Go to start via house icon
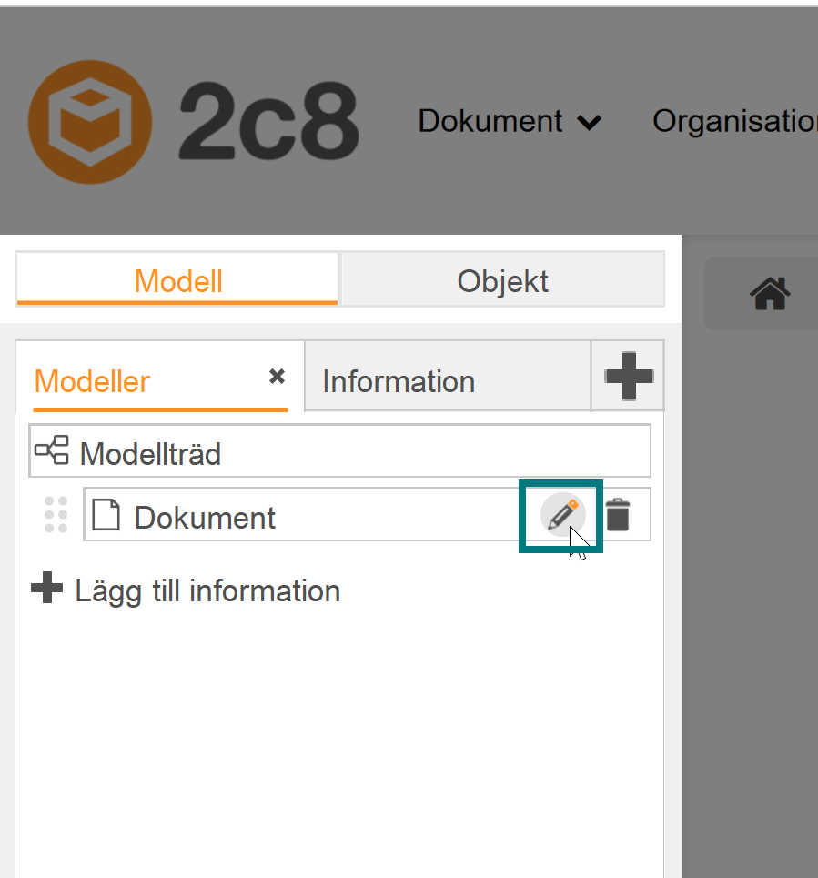The width and height of the screenshot is (818, 878). click(x=770, y=293)
